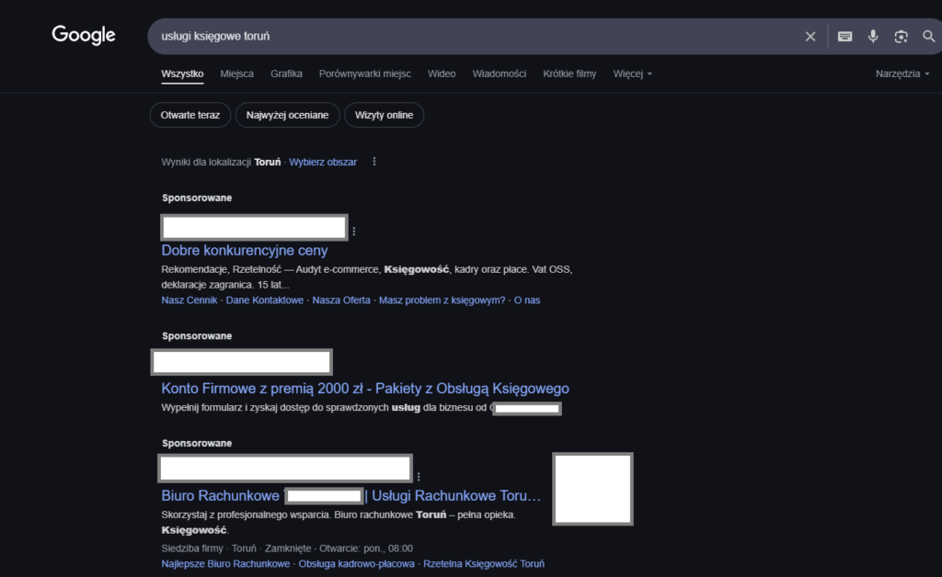Click the Google logo
Viewport: 942px width, 577px height.
(x=84, y=35)
